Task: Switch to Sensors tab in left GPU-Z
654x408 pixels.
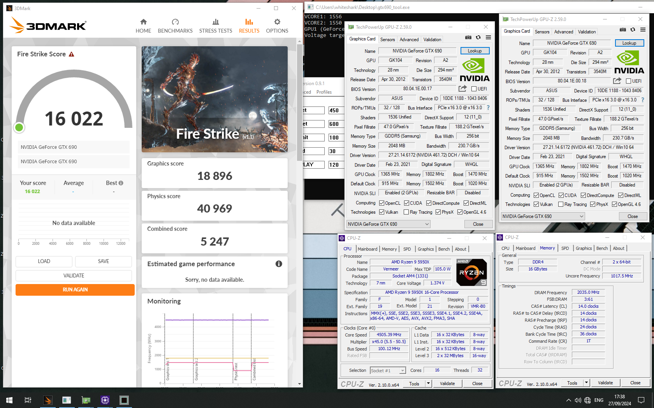Action: pyautogui.click(x=387, y=40)
